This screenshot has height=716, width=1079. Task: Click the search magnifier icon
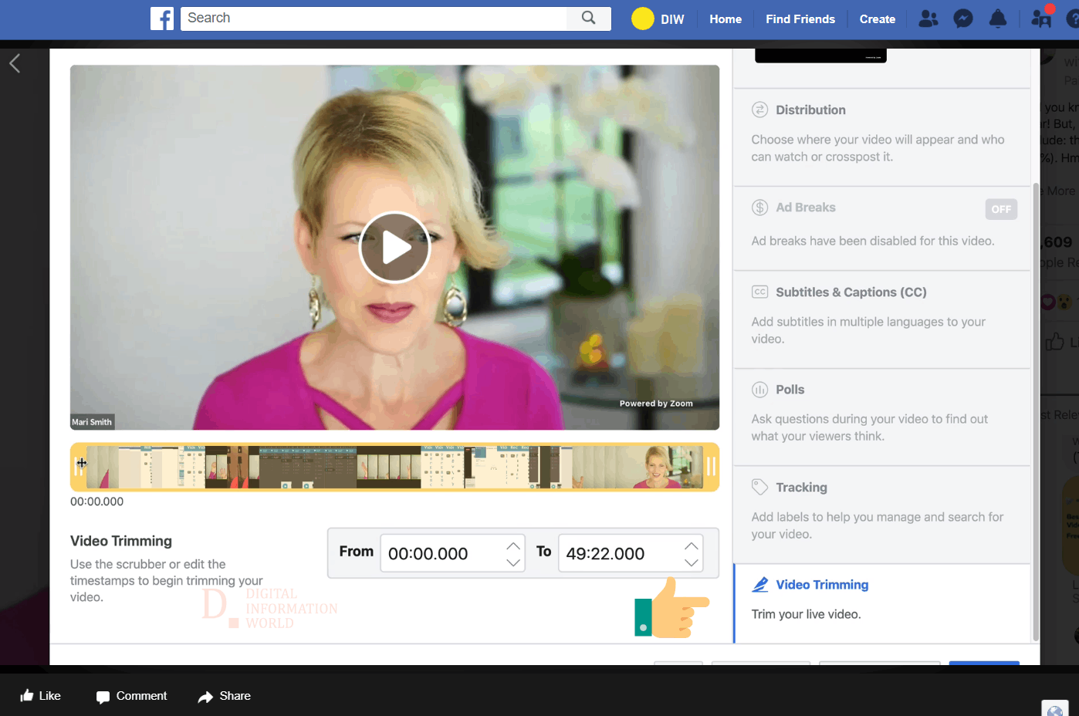pyautogui.click(x=588, y=18)
